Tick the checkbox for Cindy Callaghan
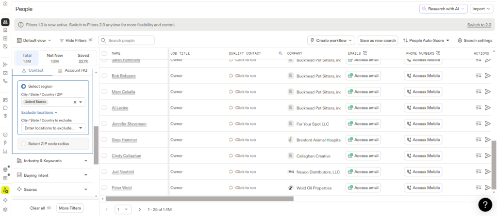Viewport: 497px width, 216px height. tap(104, 156)
